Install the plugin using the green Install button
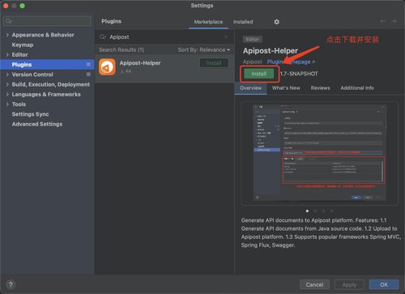The image size is (405, 294). pos(258,74)
